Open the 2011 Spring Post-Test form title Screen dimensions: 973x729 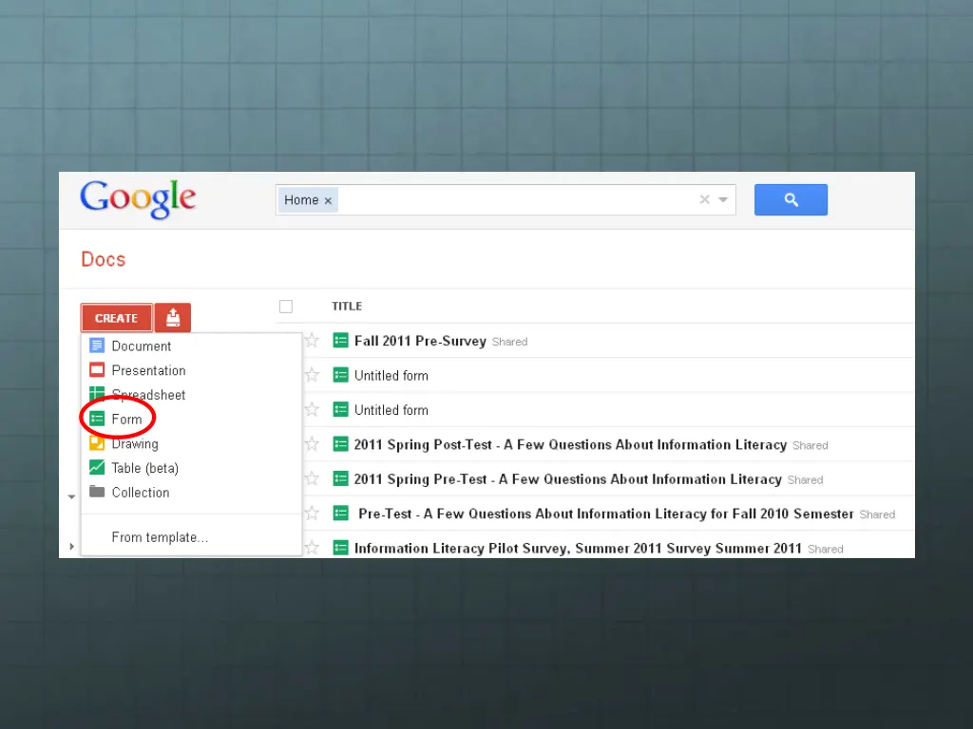click(570, 444)
